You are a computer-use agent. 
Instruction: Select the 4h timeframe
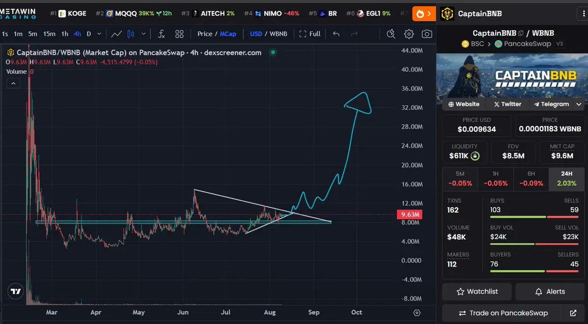click(x=77, y=34)
